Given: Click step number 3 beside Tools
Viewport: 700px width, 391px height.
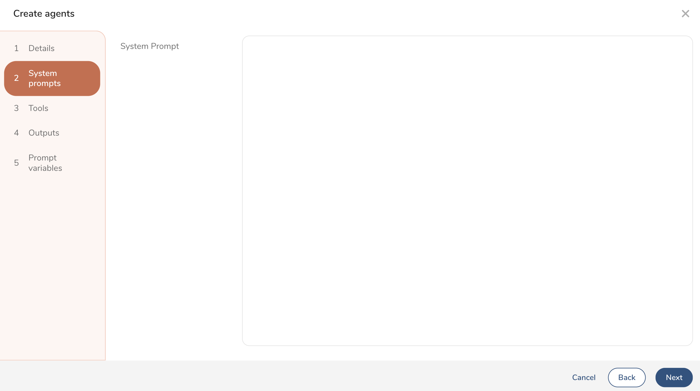Looking at the screenshot, I should click(x=16, y=108).
